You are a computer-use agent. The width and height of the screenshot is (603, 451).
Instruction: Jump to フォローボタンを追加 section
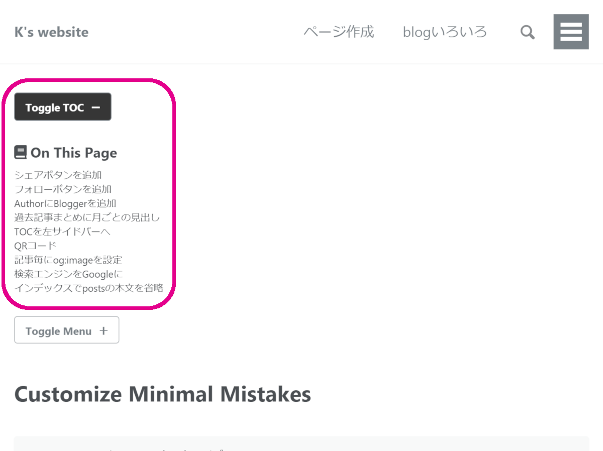[63, 189]
